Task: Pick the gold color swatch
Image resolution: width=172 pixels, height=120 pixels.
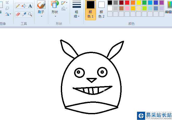Action: click(133, 8)
